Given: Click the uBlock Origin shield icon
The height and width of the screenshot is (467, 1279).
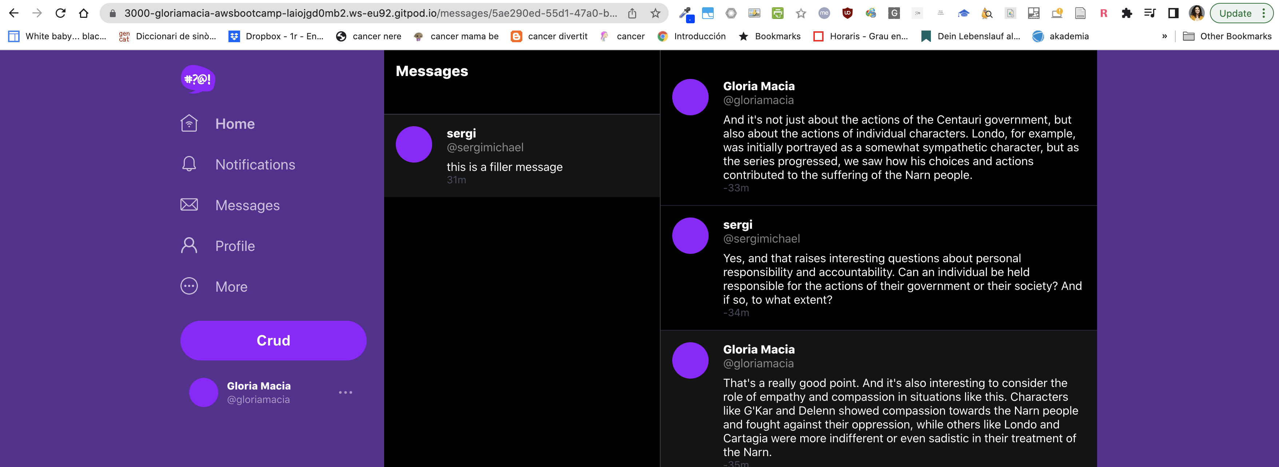Looking at the screenshot, I should pos(848,13).
